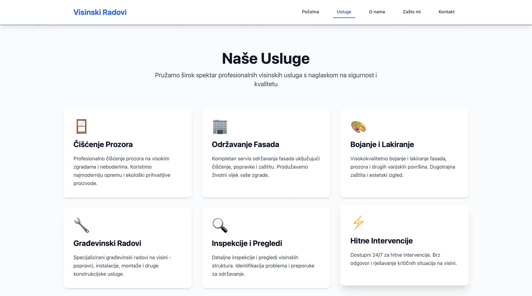Click the lightning bolt emergency icon
Viewport: 532px width, 296px height.
click(x=358, y=223)
